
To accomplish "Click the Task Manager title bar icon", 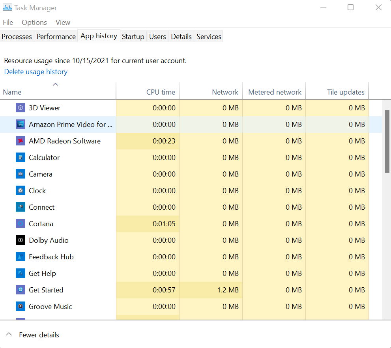I will (x=7, y=7).
